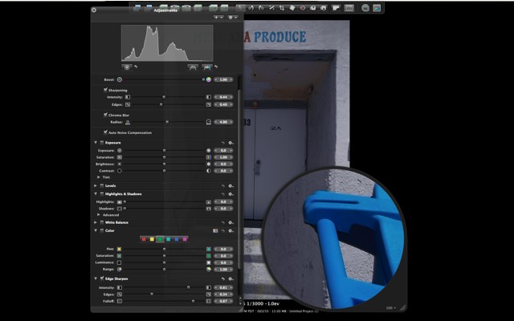Select the yellow color swatch
The image size is (514, 321).
[152, 239]
